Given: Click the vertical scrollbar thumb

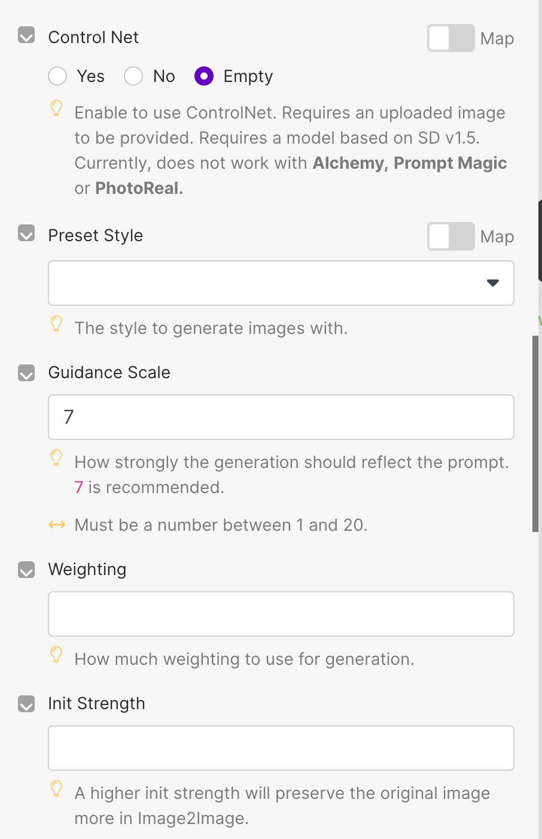Looking at the screenshot, I should [535, 434].
